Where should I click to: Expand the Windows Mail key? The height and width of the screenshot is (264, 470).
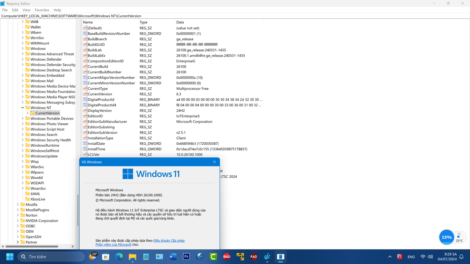click(x=22, y=81)
